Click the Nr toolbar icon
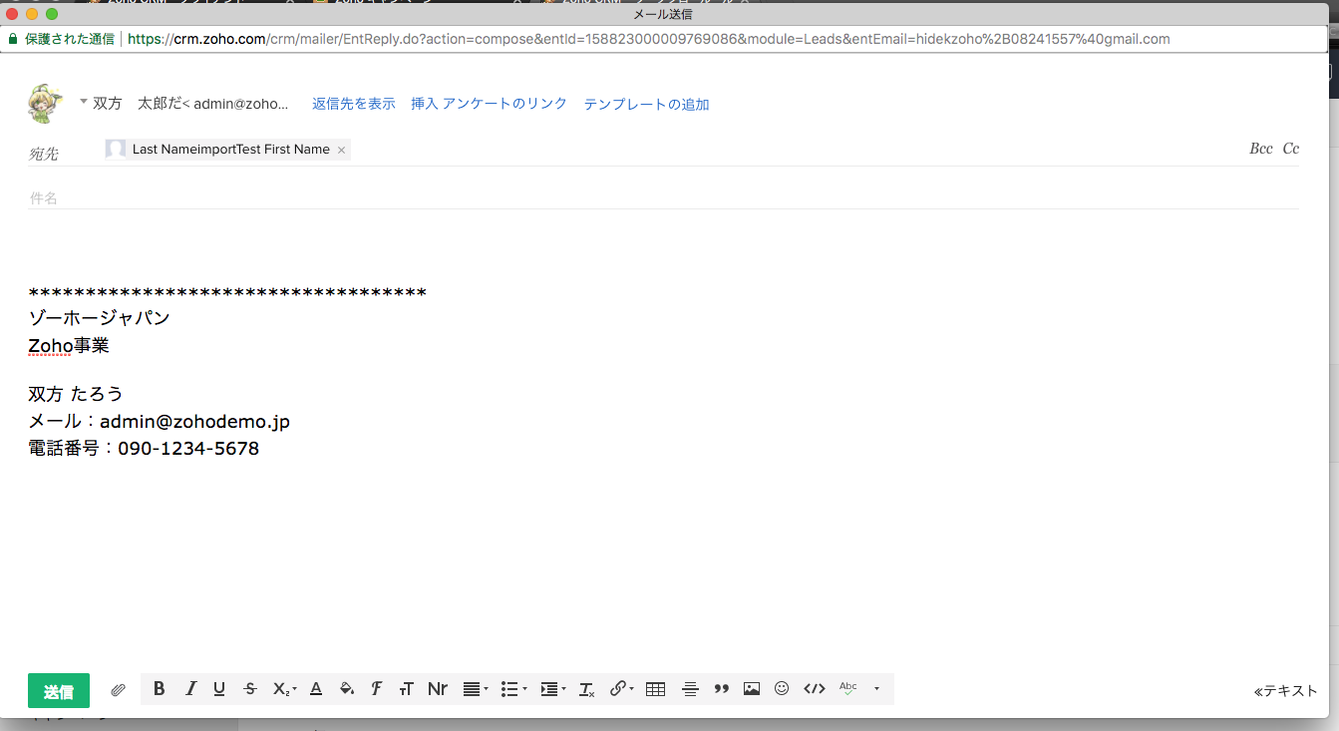Image resolution: width=1339 pixels, height=731 pixels. pyautogui.click(x=437, y=689)
